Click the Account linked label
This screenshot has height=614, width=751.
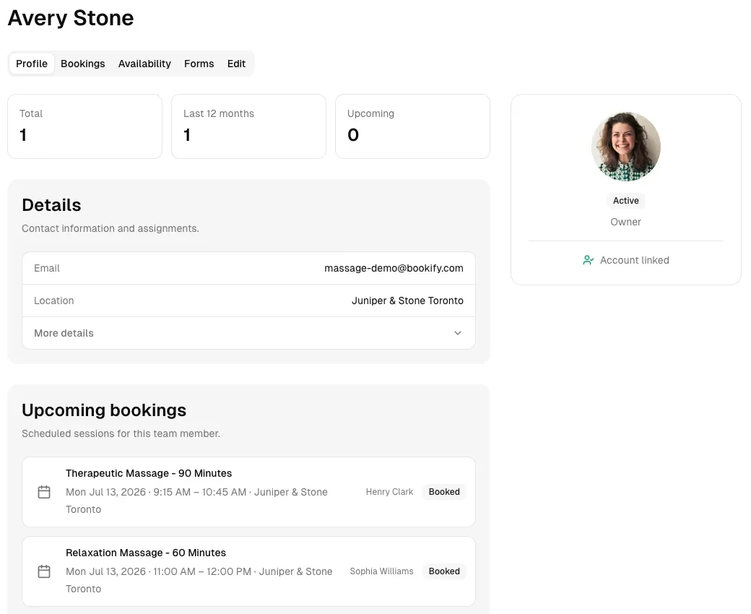pyautogui.click(x=634, y=260)
